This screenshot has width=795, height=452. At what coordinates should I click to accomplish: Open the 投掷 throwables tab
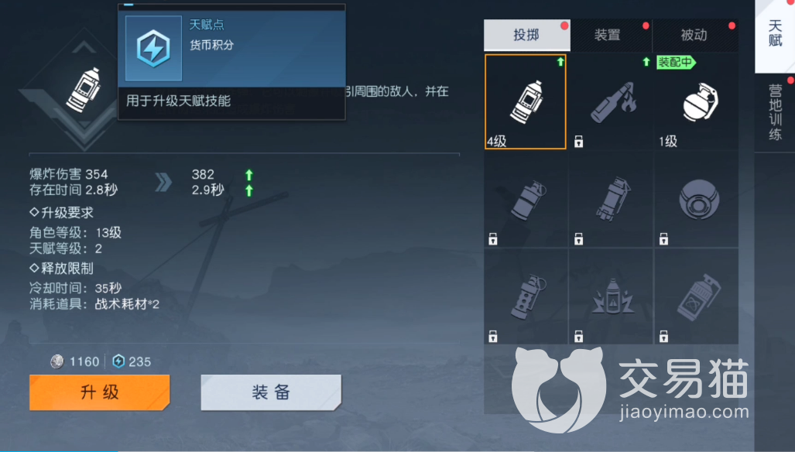pos(527,35)
